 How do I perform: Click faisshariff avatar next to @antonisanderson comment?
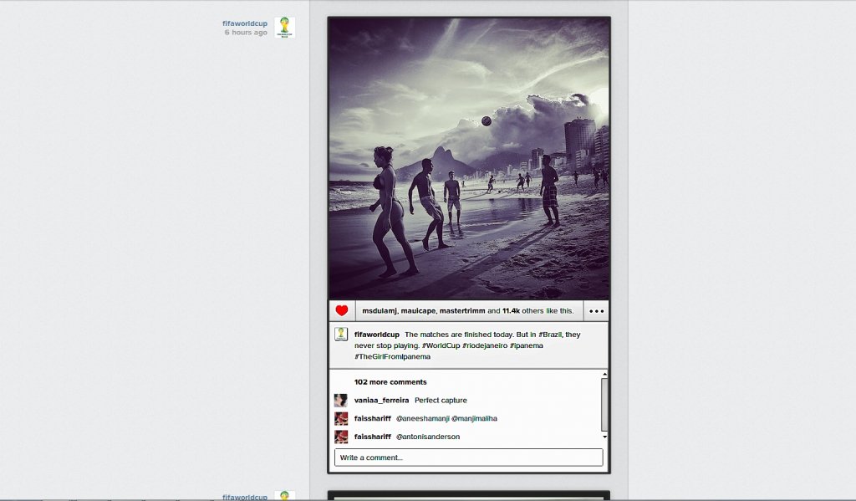click(341, 437)
